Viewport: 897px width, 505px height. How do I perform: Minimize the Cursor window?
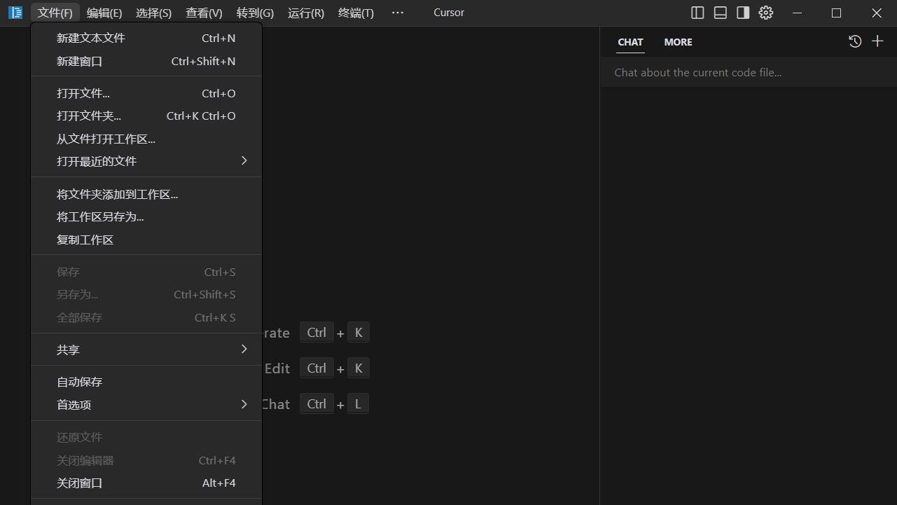coord(795,13)
